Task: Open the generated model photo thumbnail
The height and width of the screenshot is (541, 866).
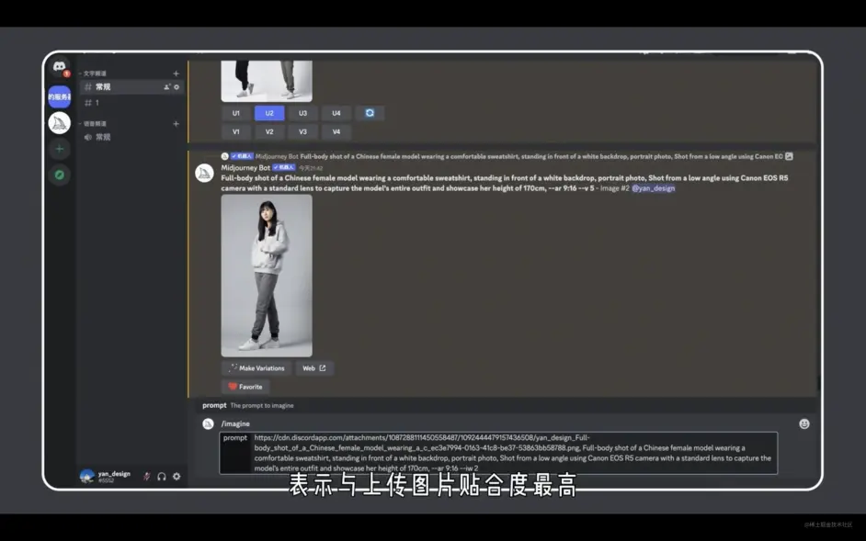Action: (x=267, y=276)
